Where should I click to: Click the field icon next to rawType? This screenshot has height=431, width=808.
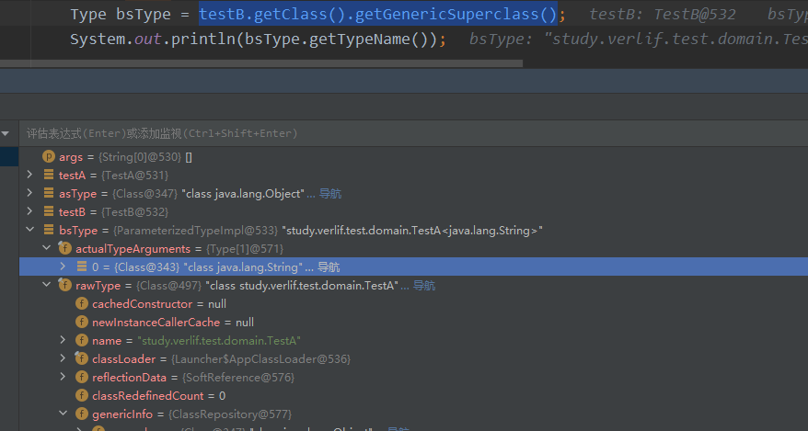(x=65, y=286)
